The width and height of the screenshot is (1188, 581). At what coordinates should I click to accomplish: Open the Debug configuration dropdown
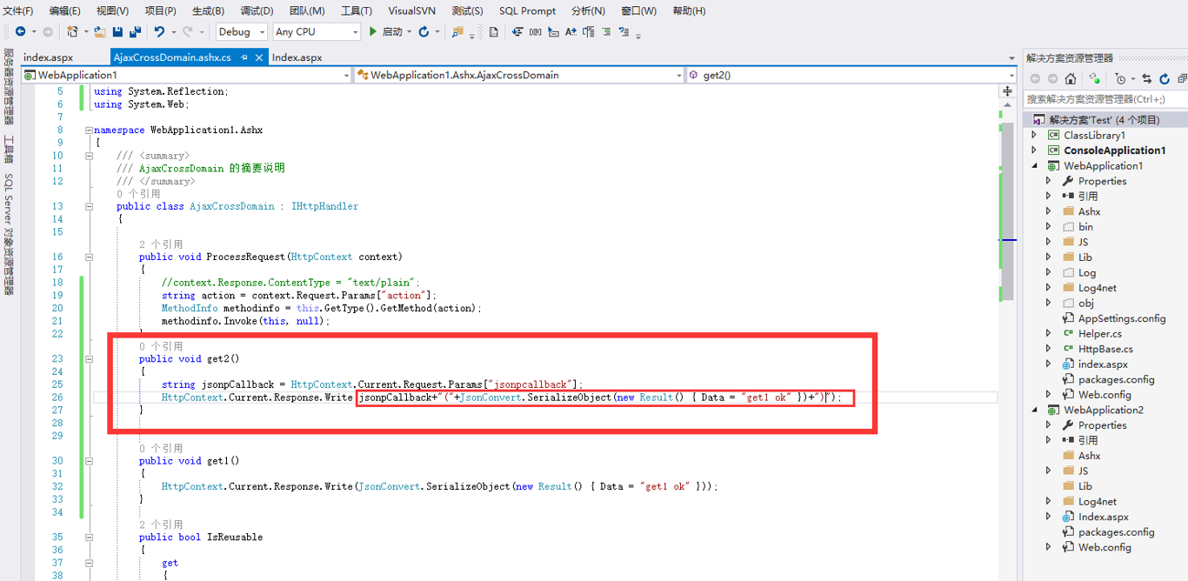(x=261, y=32)
